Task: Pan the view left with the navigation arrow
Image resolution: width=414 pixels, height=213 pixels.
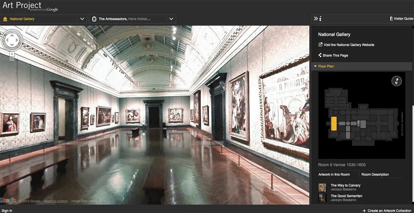Action: pos(7,41)
